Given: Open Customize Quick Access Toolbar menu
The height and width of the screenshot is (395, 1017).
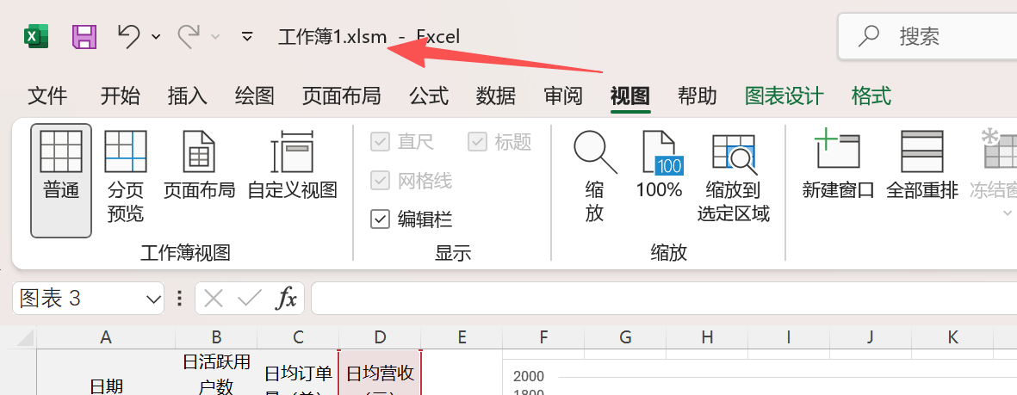Looking at the screenshot, I should (x=247, y=36).
